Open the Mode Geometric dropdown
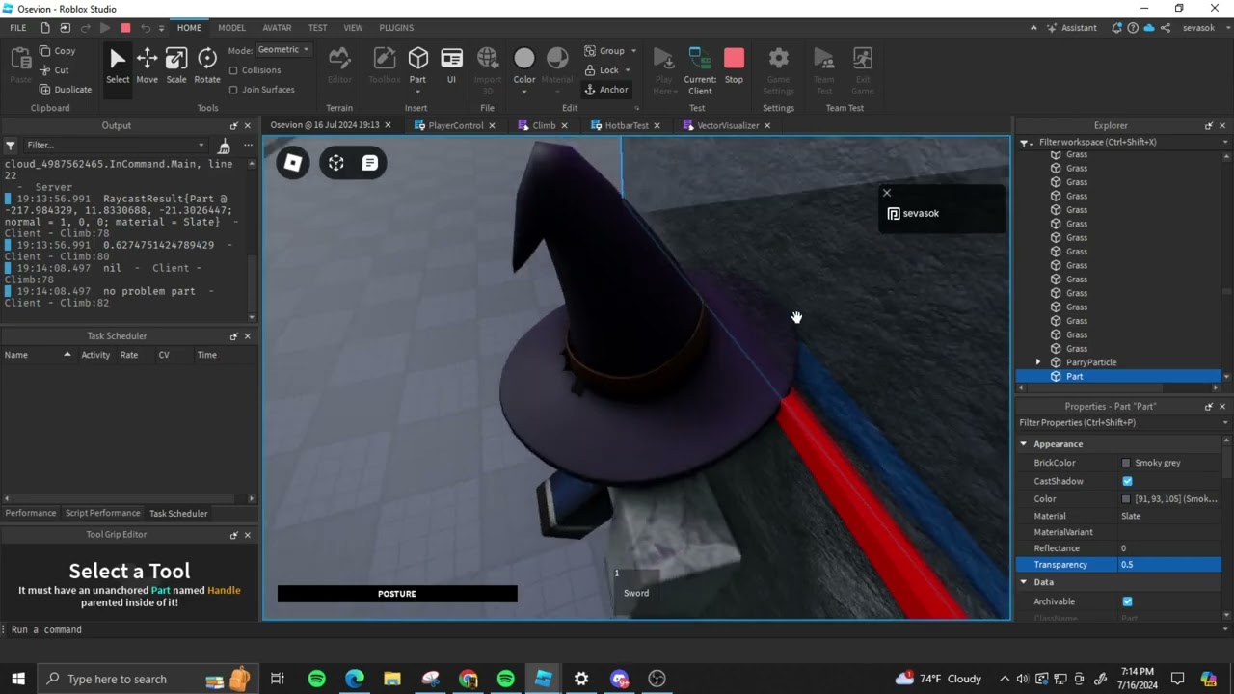 pyautogui.click(x=282, y=50)
